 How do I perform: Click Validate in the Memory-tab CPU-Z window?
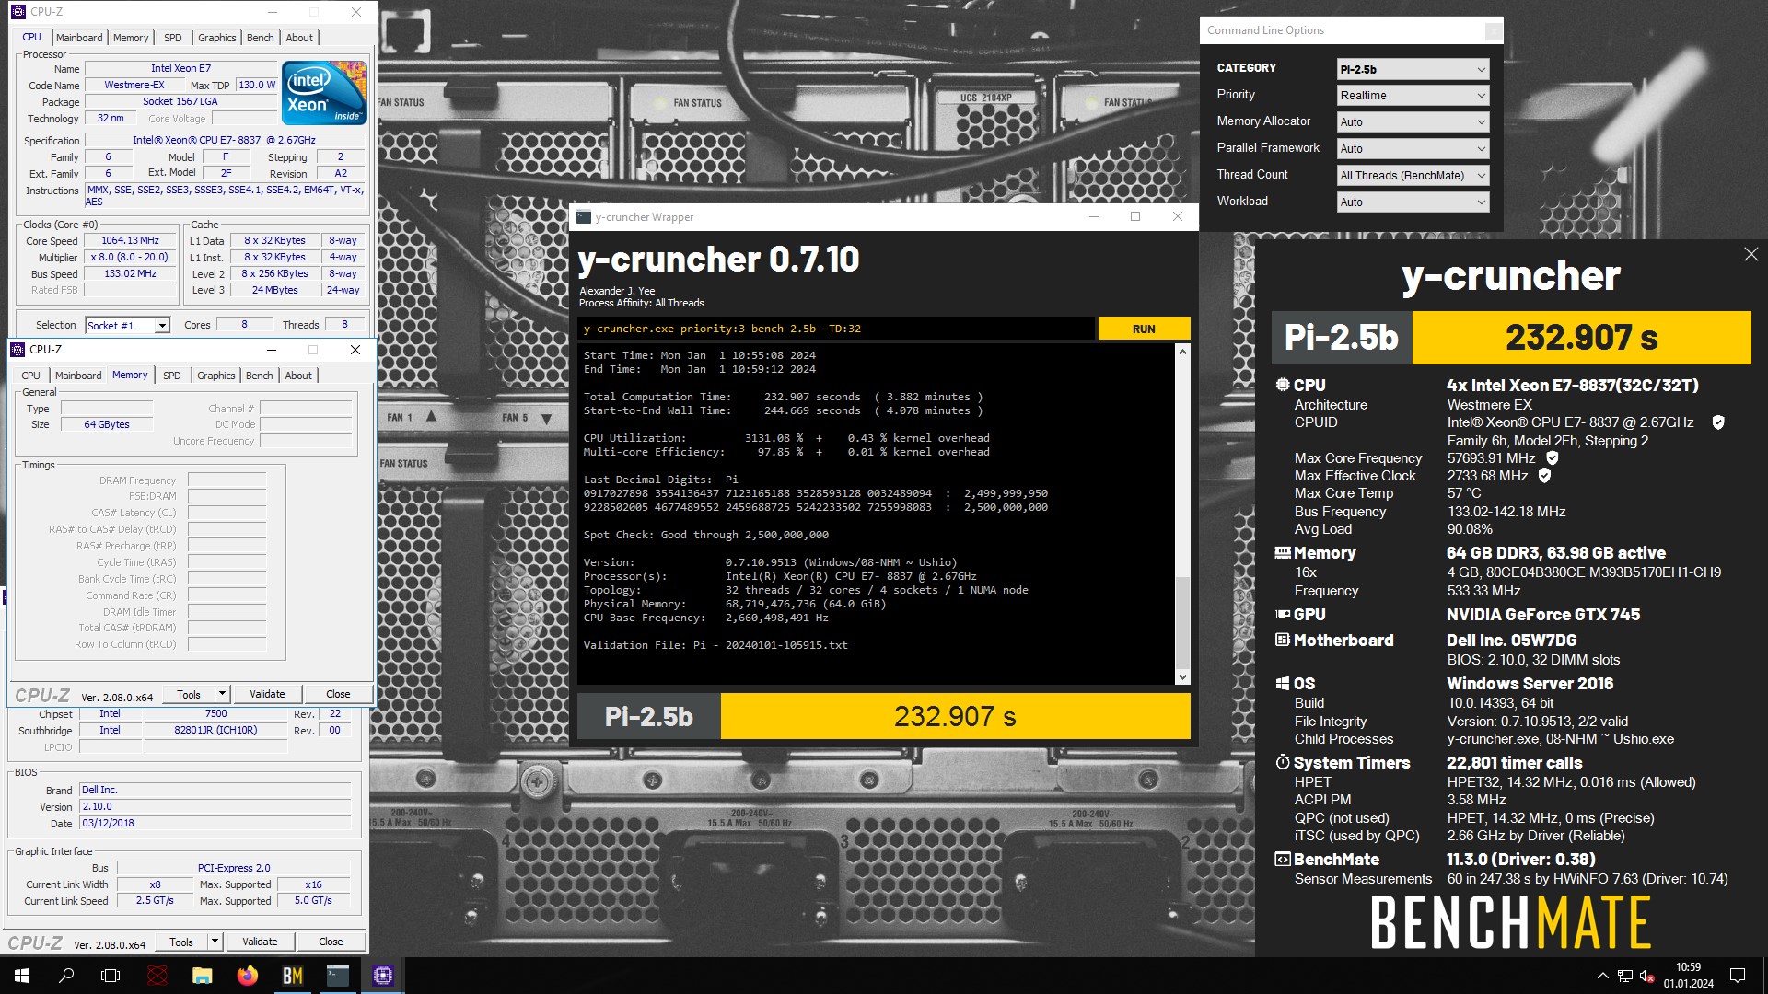[267, 694]
